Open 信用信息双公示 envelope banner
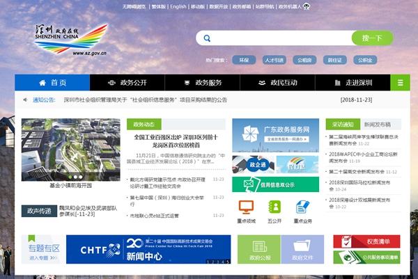Screen dimensions: 418x279 click(275, 184)
